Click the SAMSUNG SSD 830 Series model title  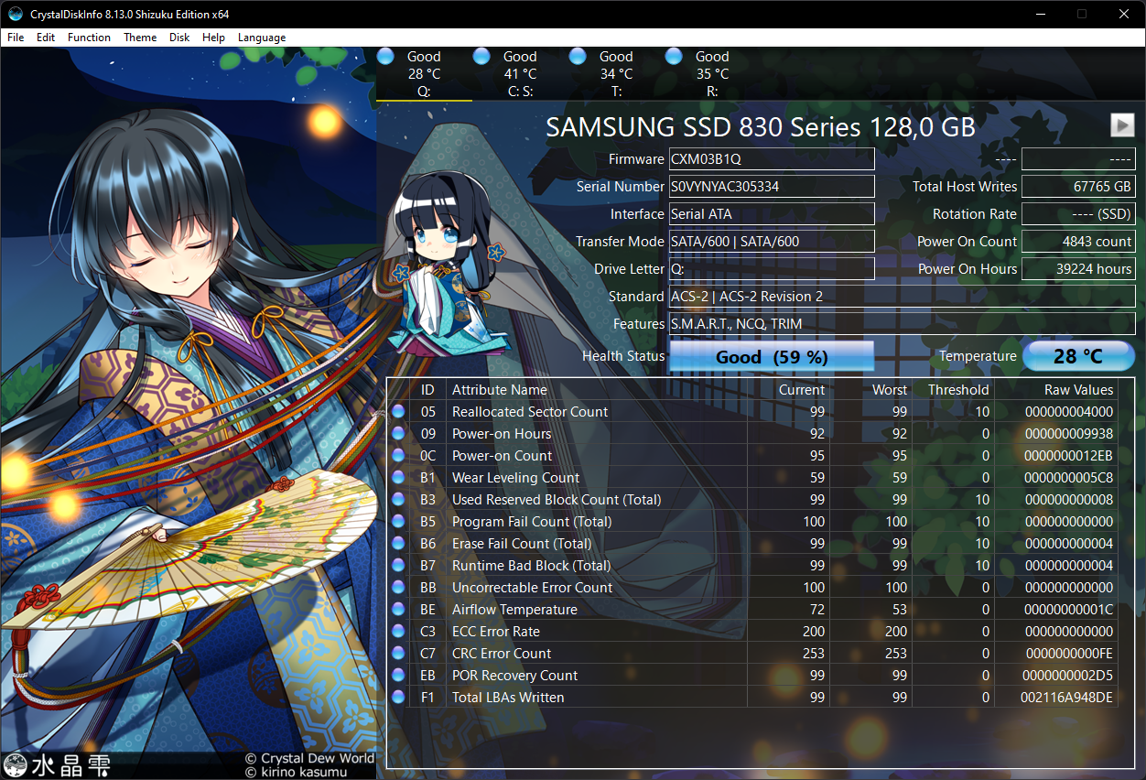coord(761,127)
